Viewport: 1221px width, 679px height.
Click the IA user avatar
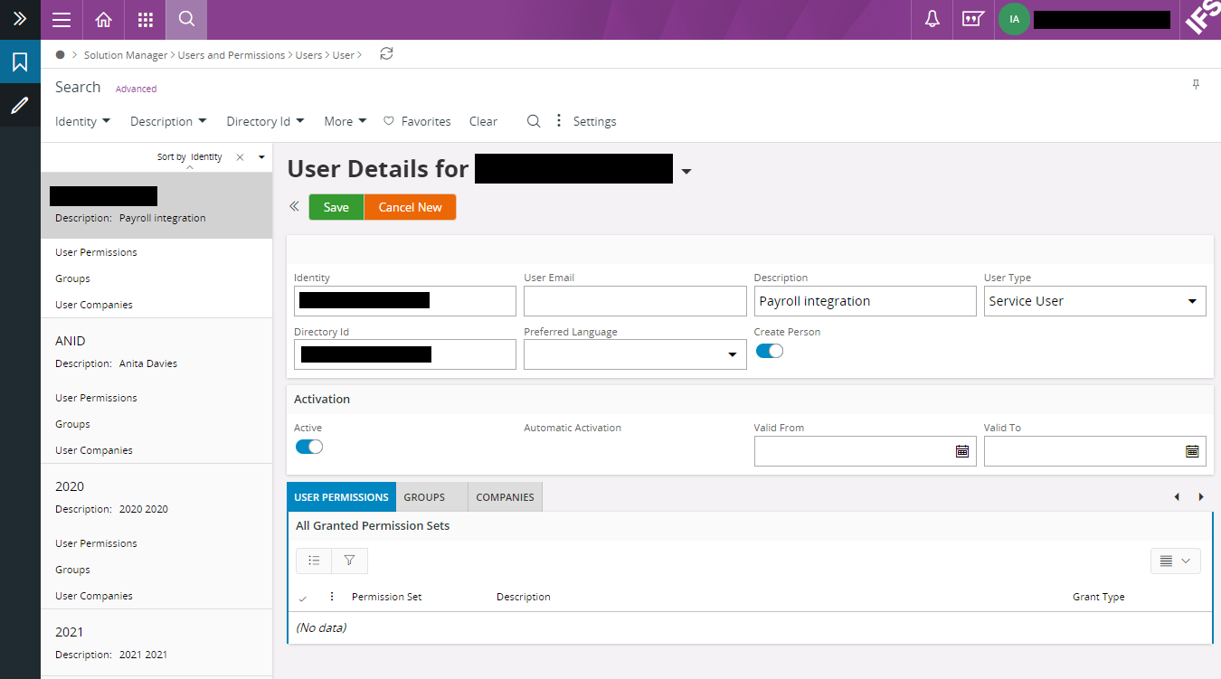coord(1014,19)
